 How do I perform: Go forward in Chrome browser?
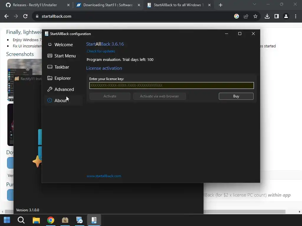point(16,16)
